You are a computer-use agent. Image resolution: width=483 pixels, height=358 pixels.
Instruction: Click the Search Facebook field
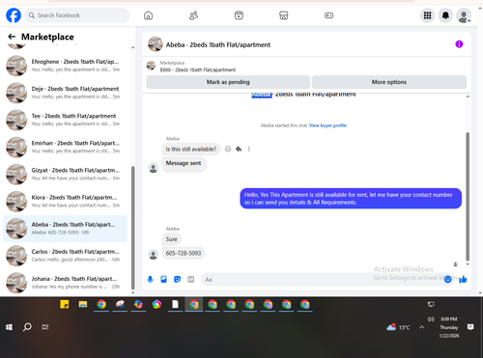point(77,15)
